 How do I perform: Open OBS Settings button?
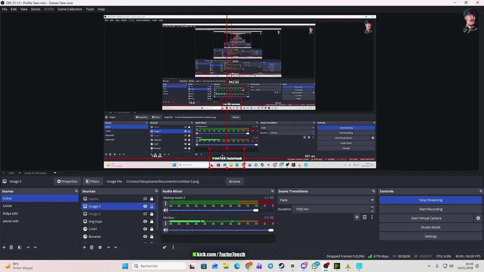[431, 236]
